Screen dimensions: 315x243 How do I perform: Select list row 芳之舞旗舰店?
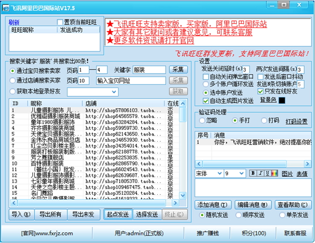94,158
